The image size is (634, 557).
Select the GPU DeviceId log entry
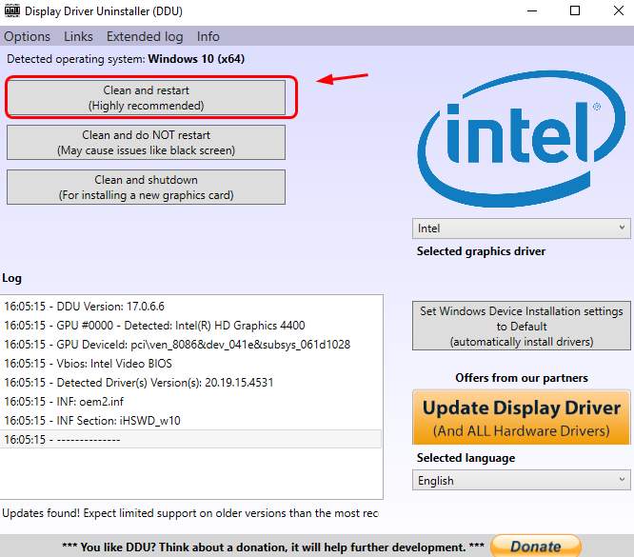point(190,345)
